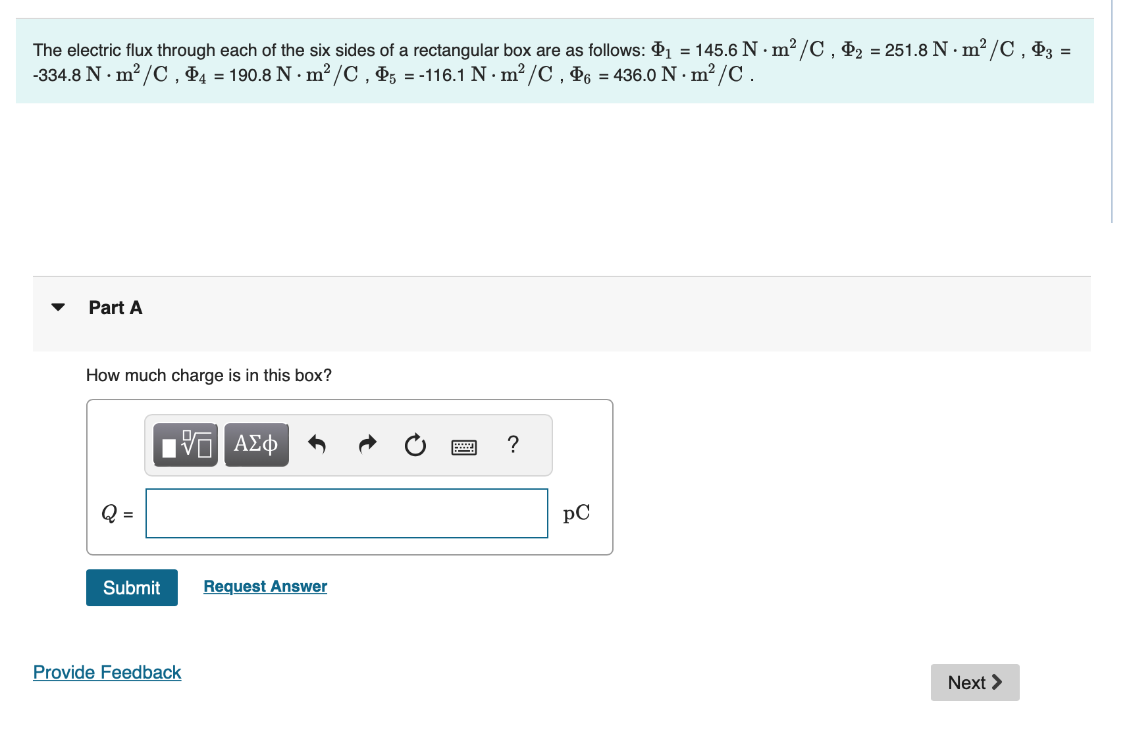Click the Part A disclosure triangle
Viewport: 1131px width, 751px height.
58,305
